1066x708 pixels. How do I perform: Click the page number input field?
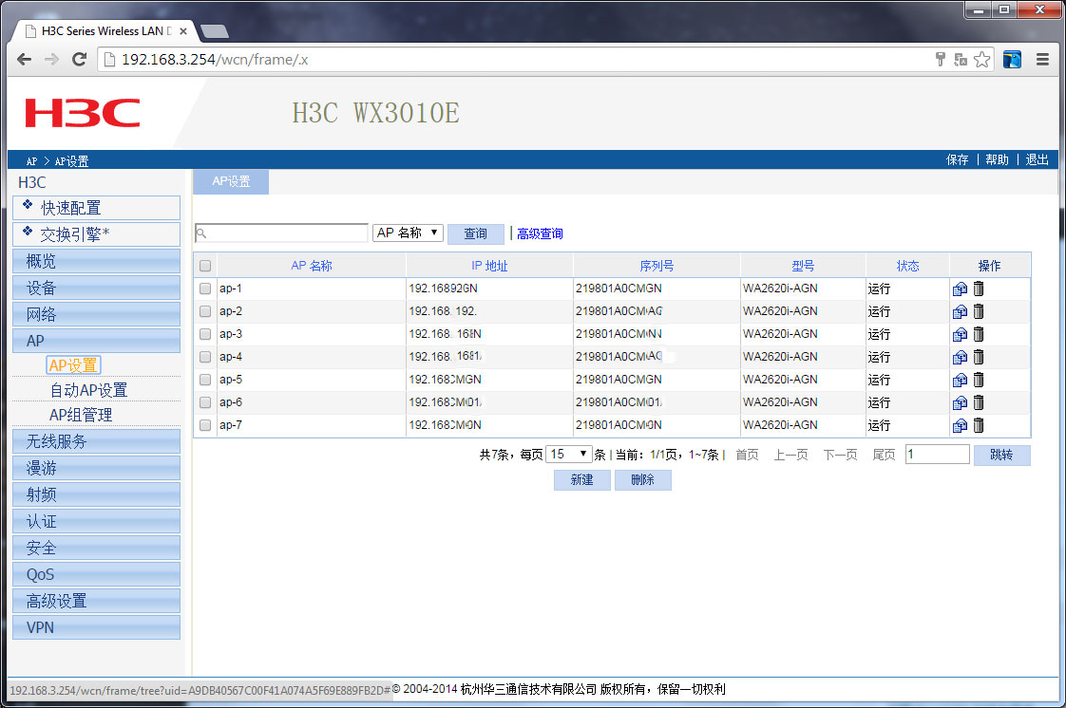click(938, 454)
